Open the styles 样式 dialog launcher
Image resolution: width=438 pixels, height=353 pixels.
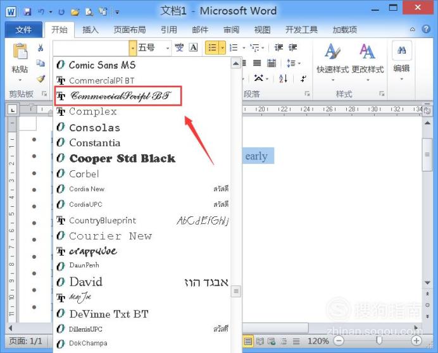tap(382, 94)
